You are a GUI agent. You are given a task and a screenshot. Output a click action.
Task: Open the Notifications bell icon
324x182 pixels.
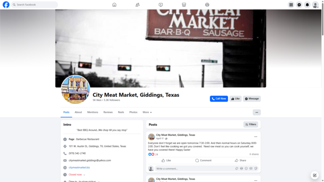coord(307,5)
